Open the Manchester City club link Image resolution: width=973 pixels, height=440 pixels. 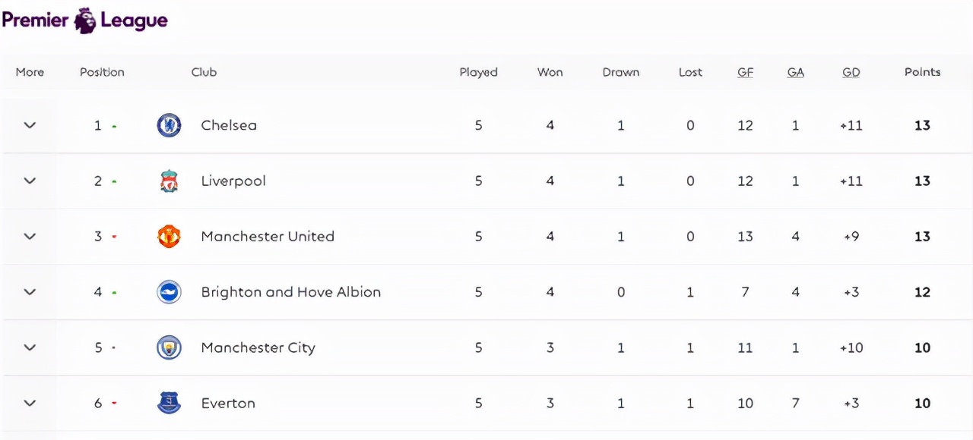258,347
